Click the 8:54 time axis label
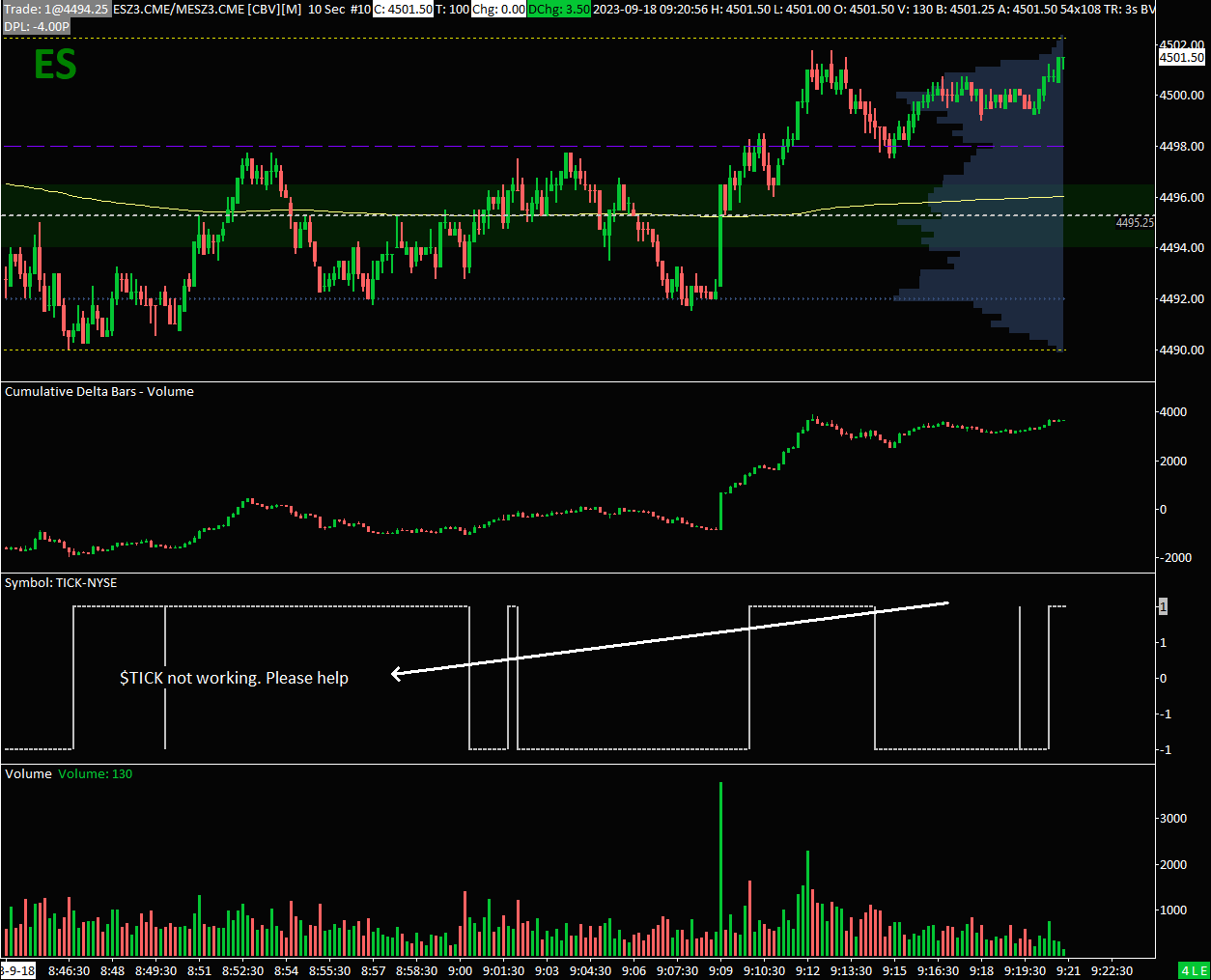Screen dimensions: 1211x980 (x=286, y=971)
